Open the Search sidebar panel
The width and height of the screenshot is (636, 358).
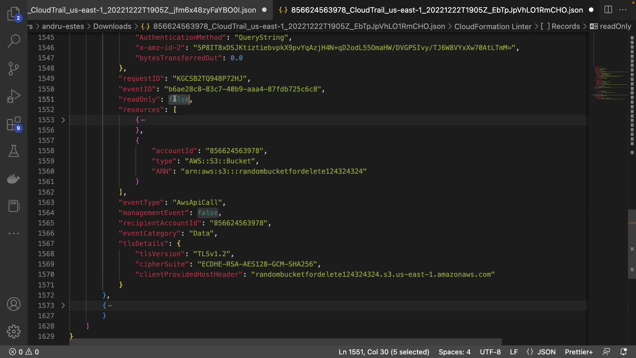14,41
